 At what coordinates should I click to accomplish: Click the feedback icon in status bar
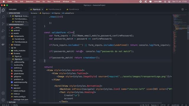pyautogui.click(x=182, y=105)
